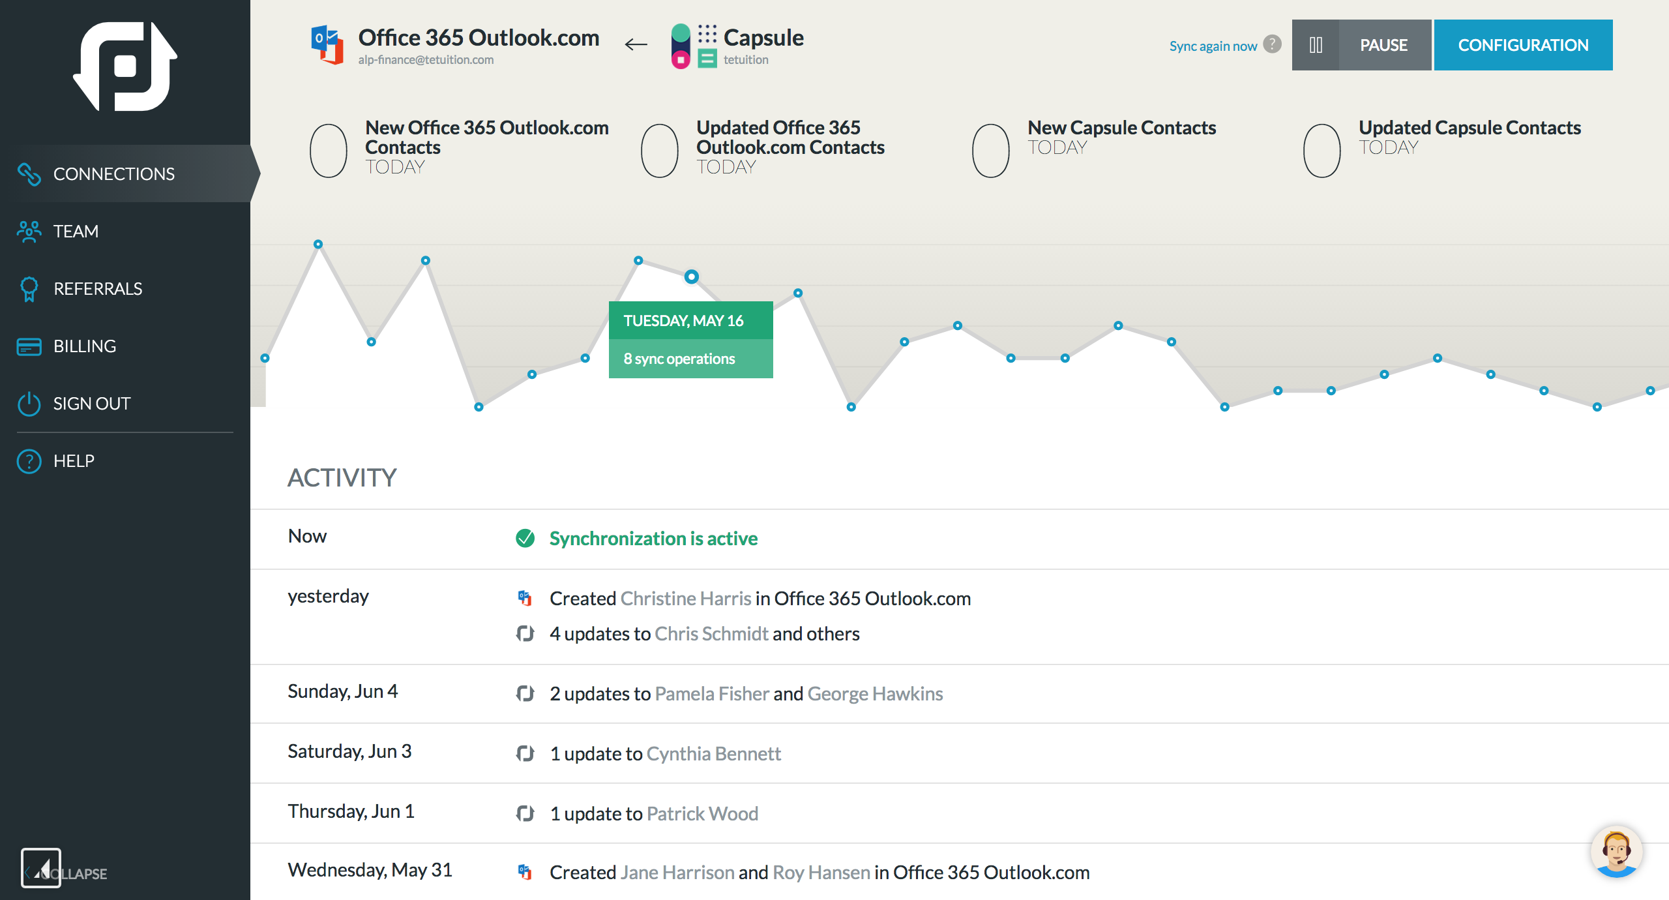Go to Billing section
Viewport: 1669px width, 900px height.
(84, 346)
